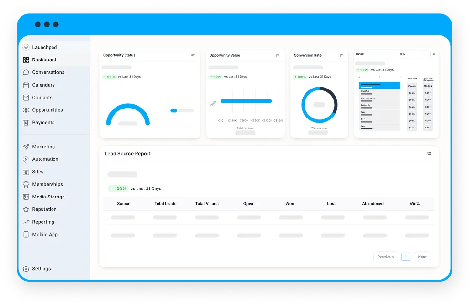Click the highlighted top funnel stage bar
Screen dimensions: 473x306
tap(380, 86)
